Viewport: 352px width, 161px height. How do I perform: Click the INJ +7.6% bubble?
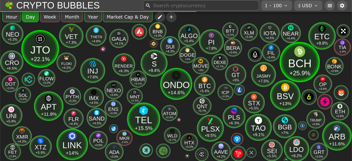(93, 70)
